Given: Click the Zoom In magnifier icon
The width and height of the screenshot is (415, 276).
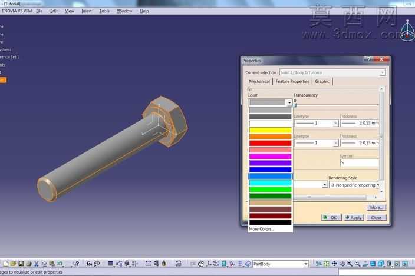Looking at the screenshot, I should [350, 264].
